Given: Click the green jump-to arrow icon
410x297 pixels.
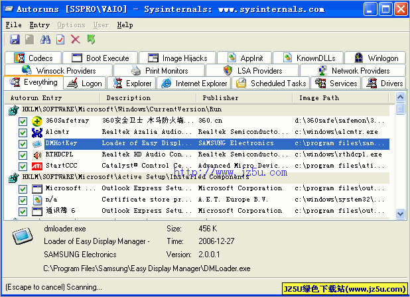Looking at the screenshot, I should 92,39.
